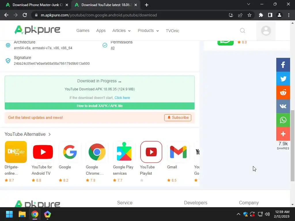Image resolution: width=295 pixels, height=221 pixels.
Task: Install app icon in address bar
Action: coord(231,15)
